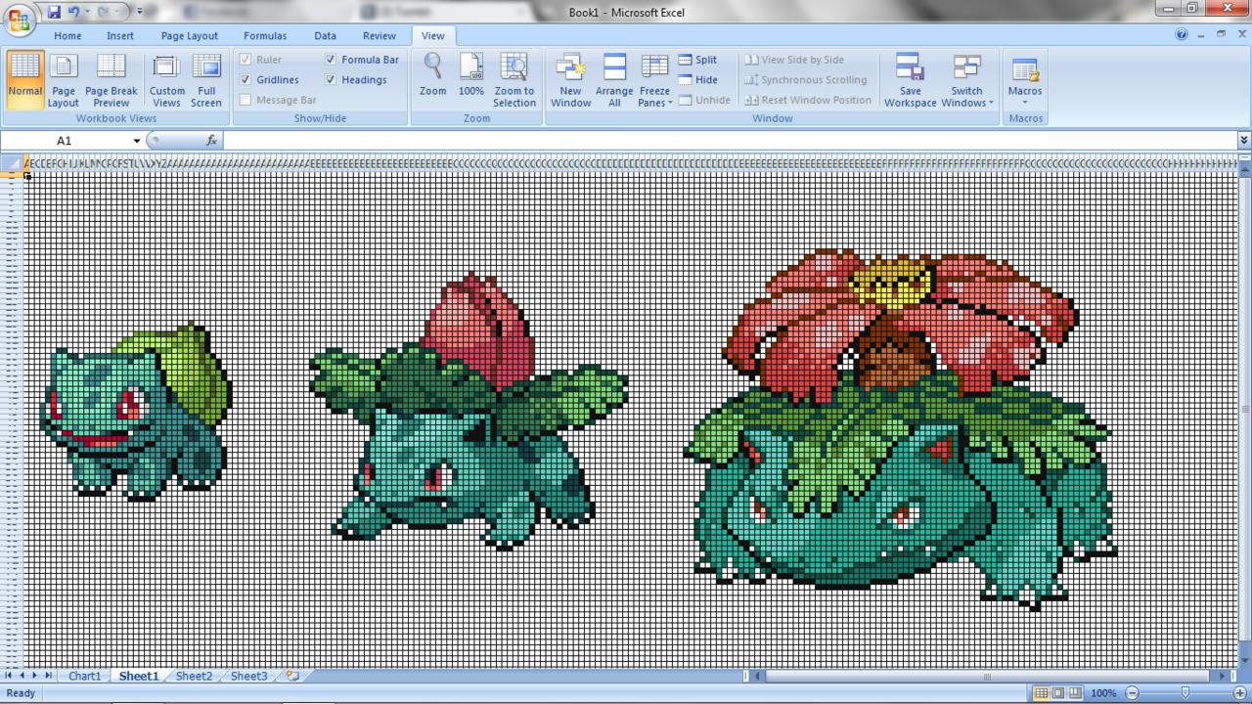Image resolution: width=1252 pixels, height=704 pixels.
Task: Open the Zoom dialog
Action: [x=431, y=78]
